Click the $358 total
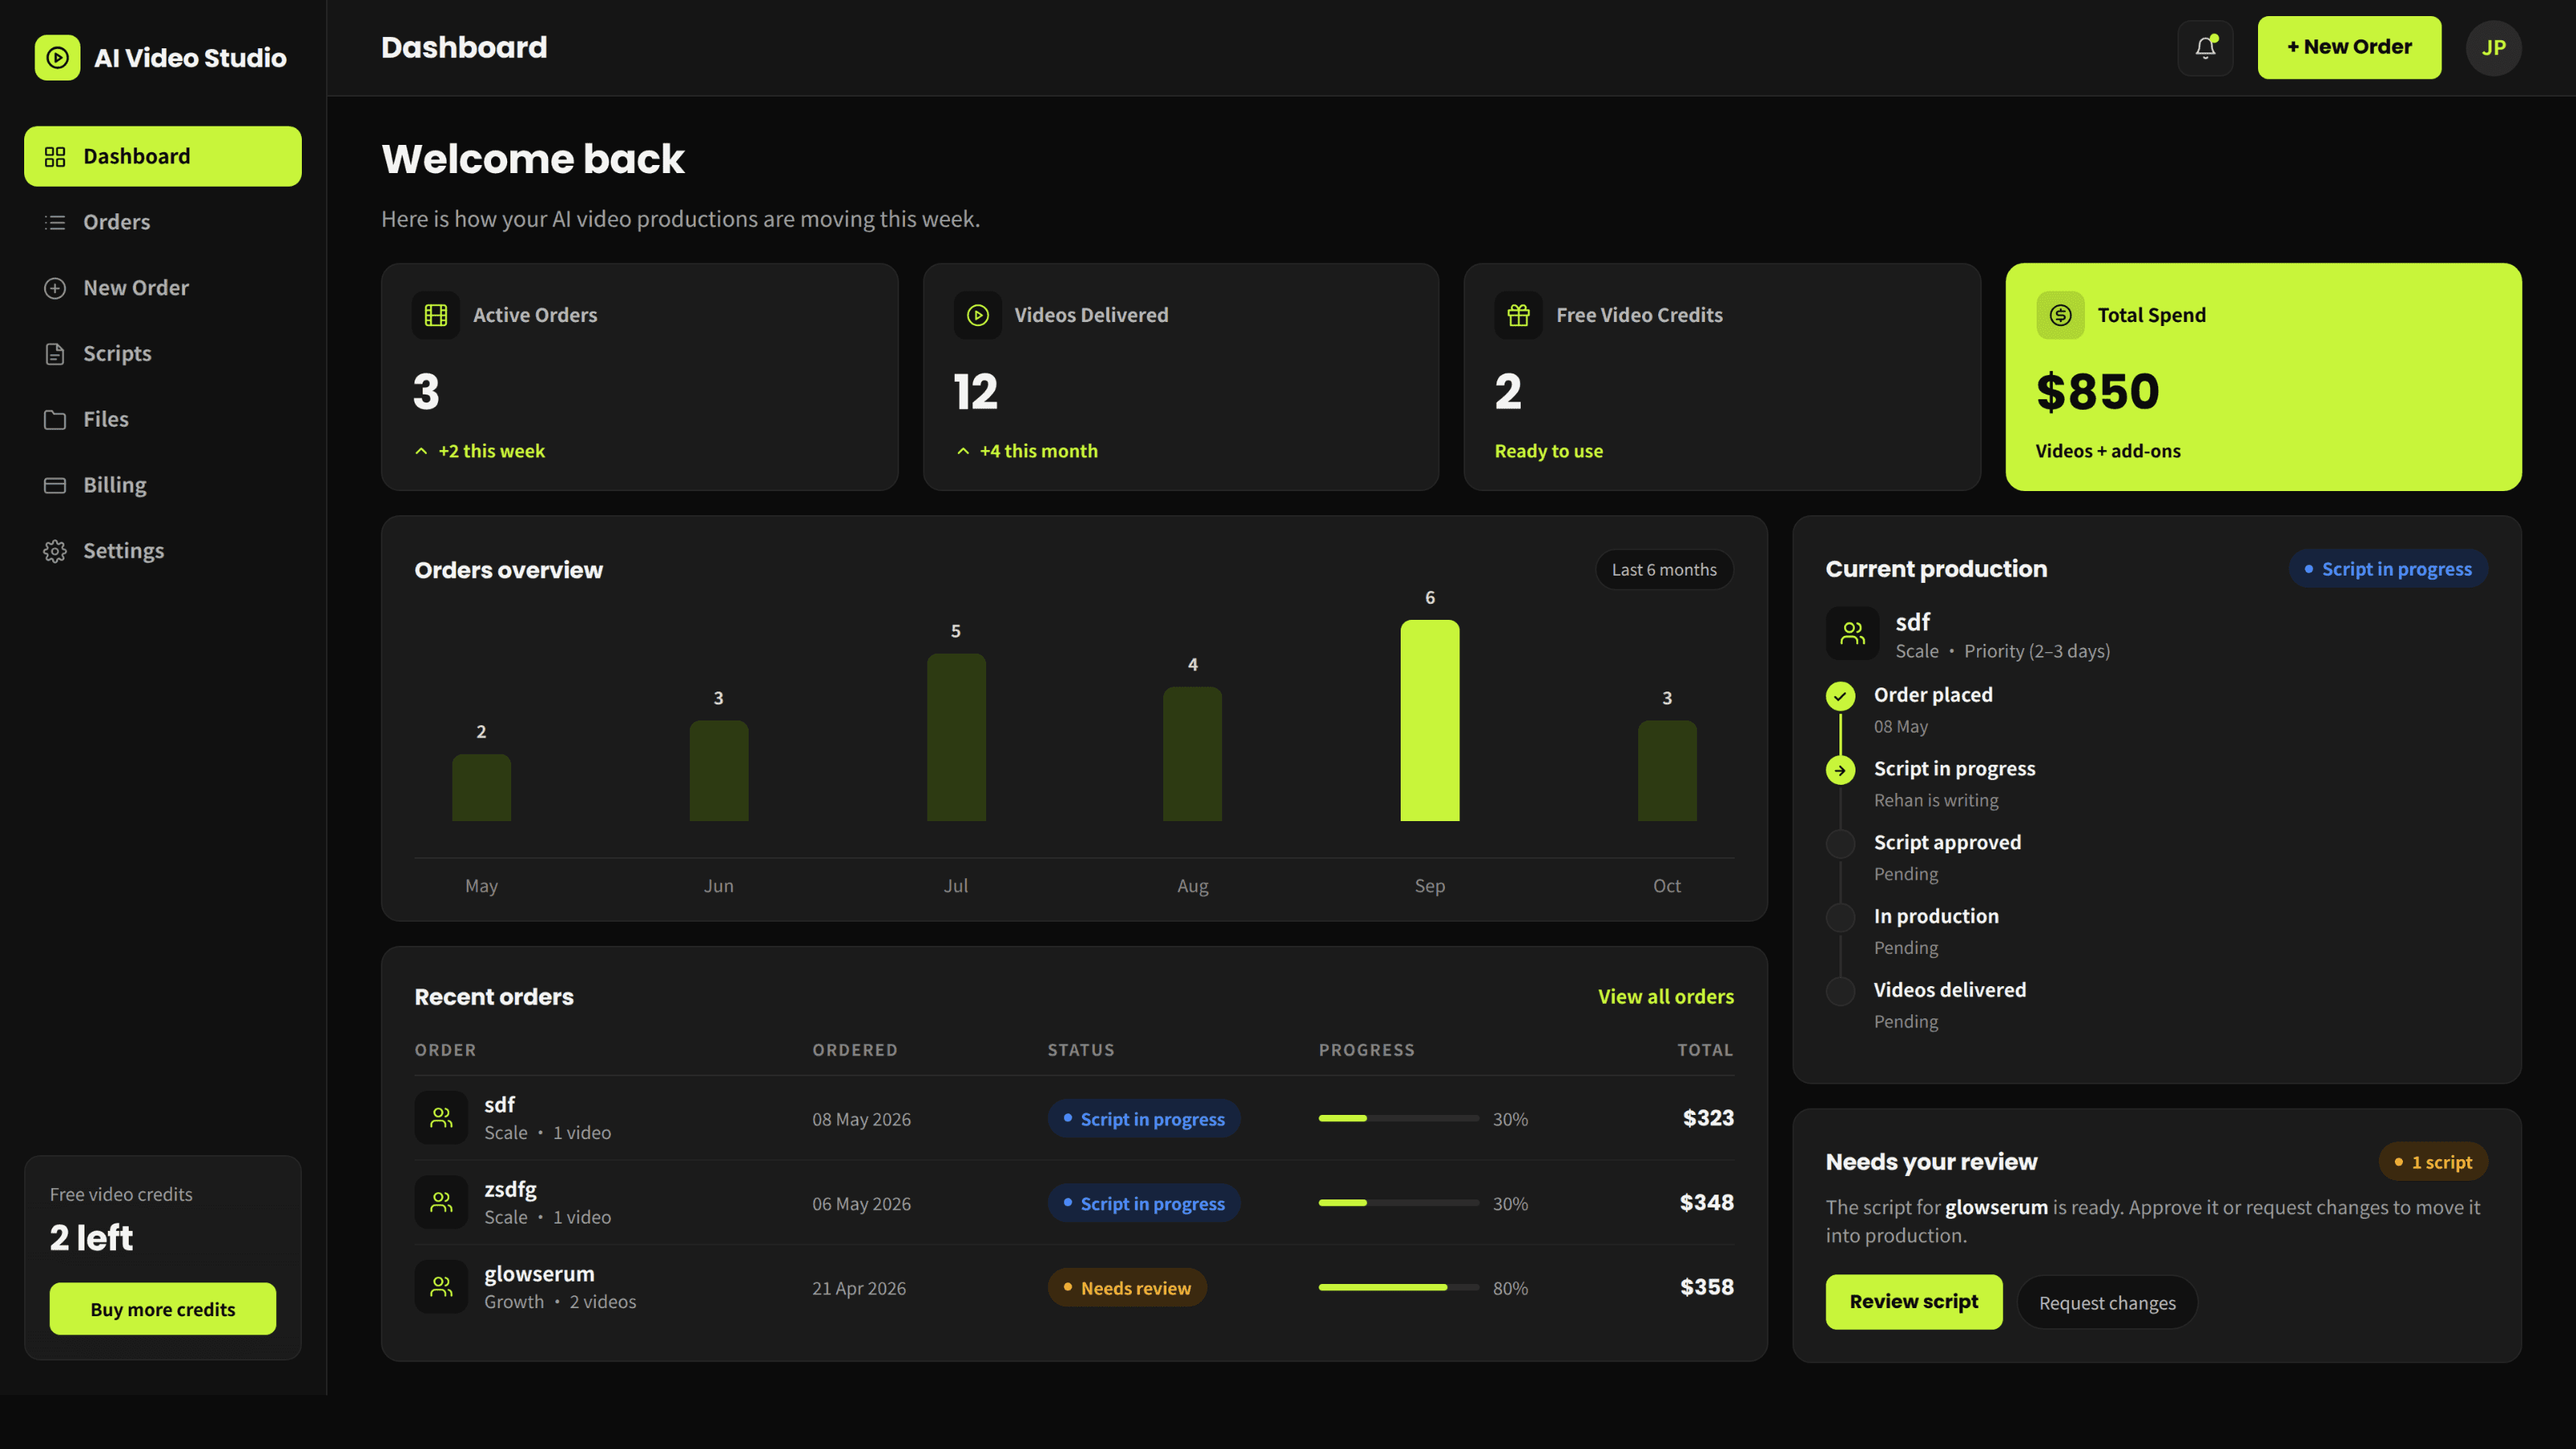The width and height of the screenshot is (2576, 1449). (x=1707, y=1286)
